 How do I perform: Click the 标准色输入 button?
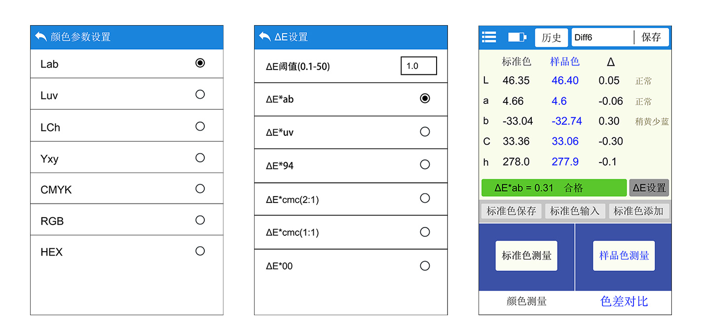point(575,211)
